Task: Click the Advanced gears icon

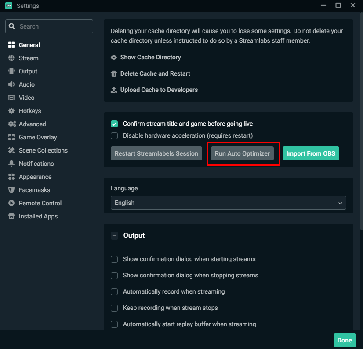Action: 12,124
